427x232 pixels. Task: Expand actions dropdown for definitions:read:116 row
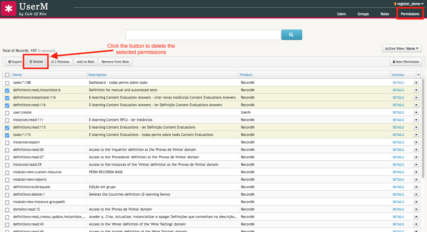click(416, 105)
